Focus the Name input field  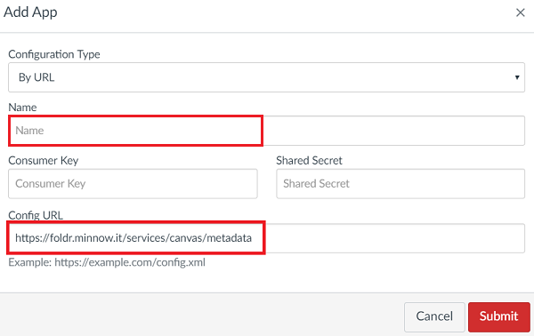click(266, 131)
